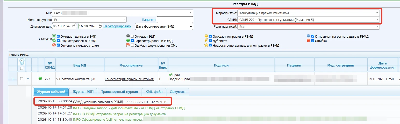Click log entry 'В РЭМД отправлен запрос на регистрацию документа'
400x124 pixels.
click(119, 114)
